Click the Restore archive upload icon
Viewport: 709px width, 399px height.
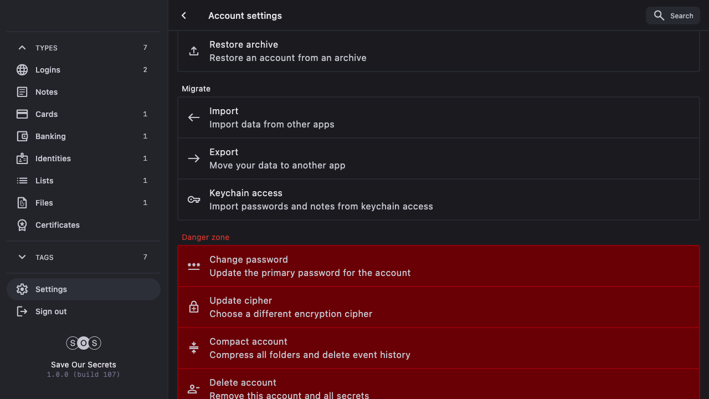pos(194,51)
